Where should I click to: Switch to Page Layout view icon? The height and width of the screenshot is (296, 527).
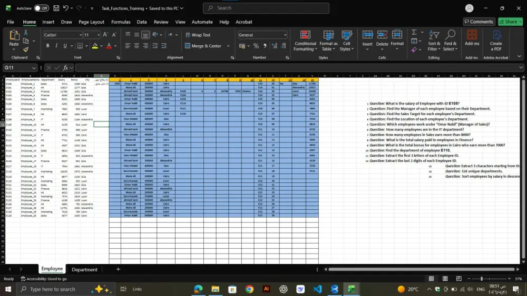[x=445, y=279]
